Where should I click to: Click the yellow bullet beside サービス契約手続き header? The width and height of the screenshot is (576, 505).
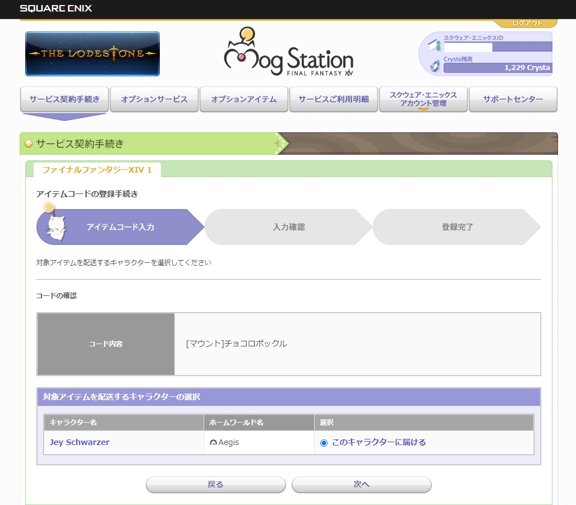(x=29, y=144)
